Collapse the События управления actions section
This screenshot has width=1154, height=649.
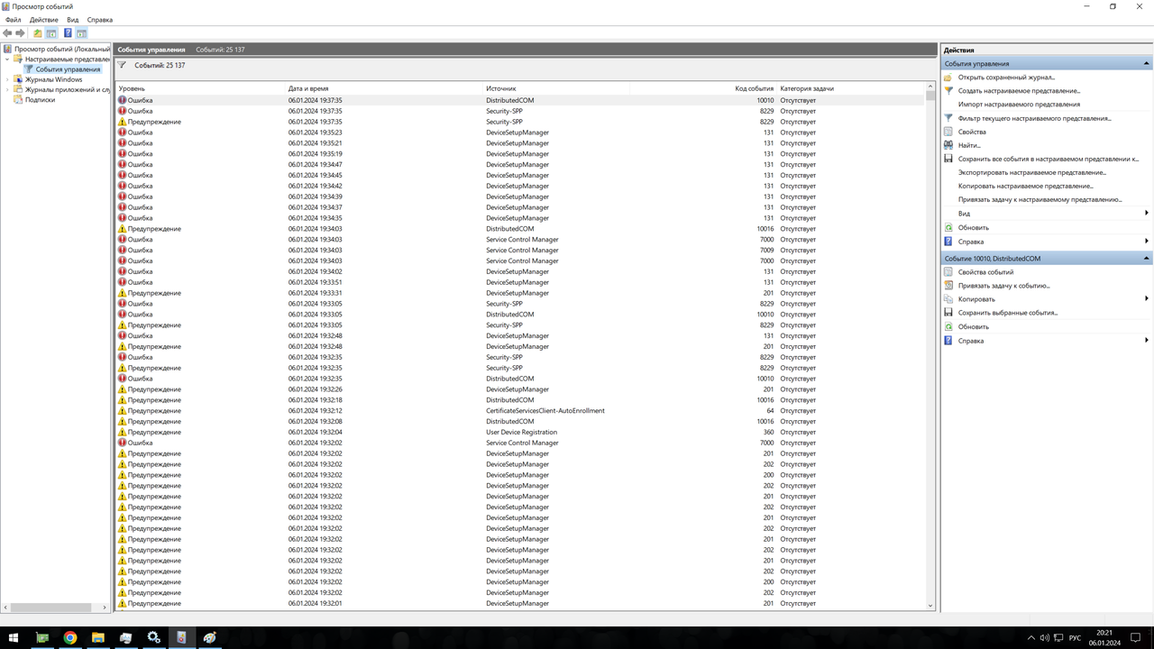click(1147, 64)
